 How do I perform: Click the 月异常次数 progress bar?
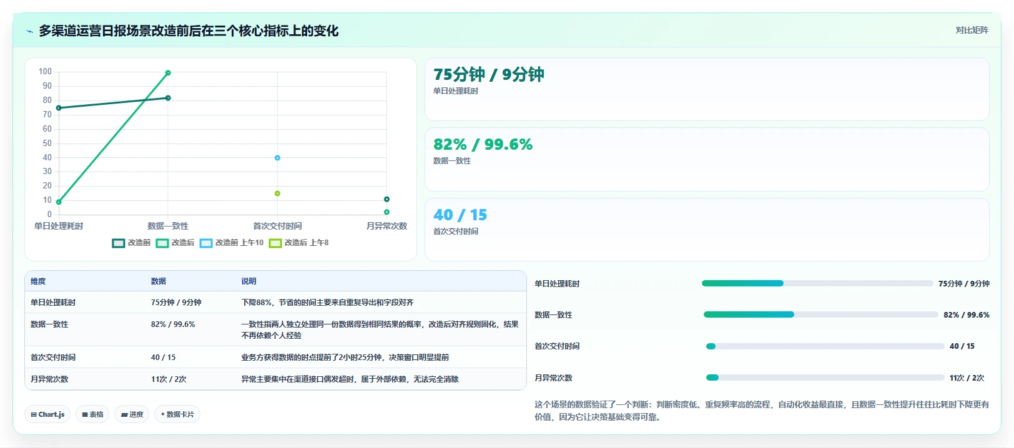825,377
